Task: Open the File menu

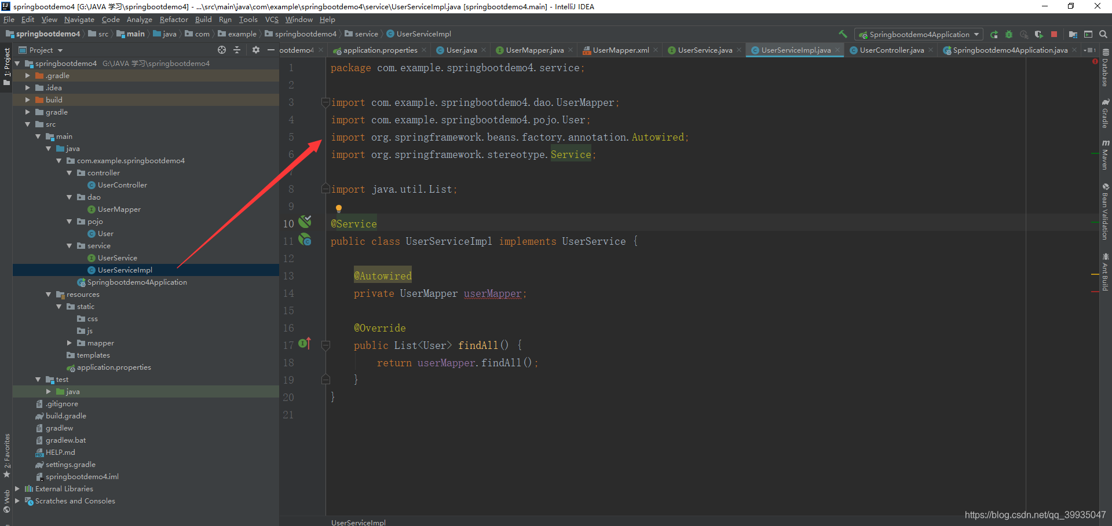Action: pyautogui.click(x=9, y=20)
